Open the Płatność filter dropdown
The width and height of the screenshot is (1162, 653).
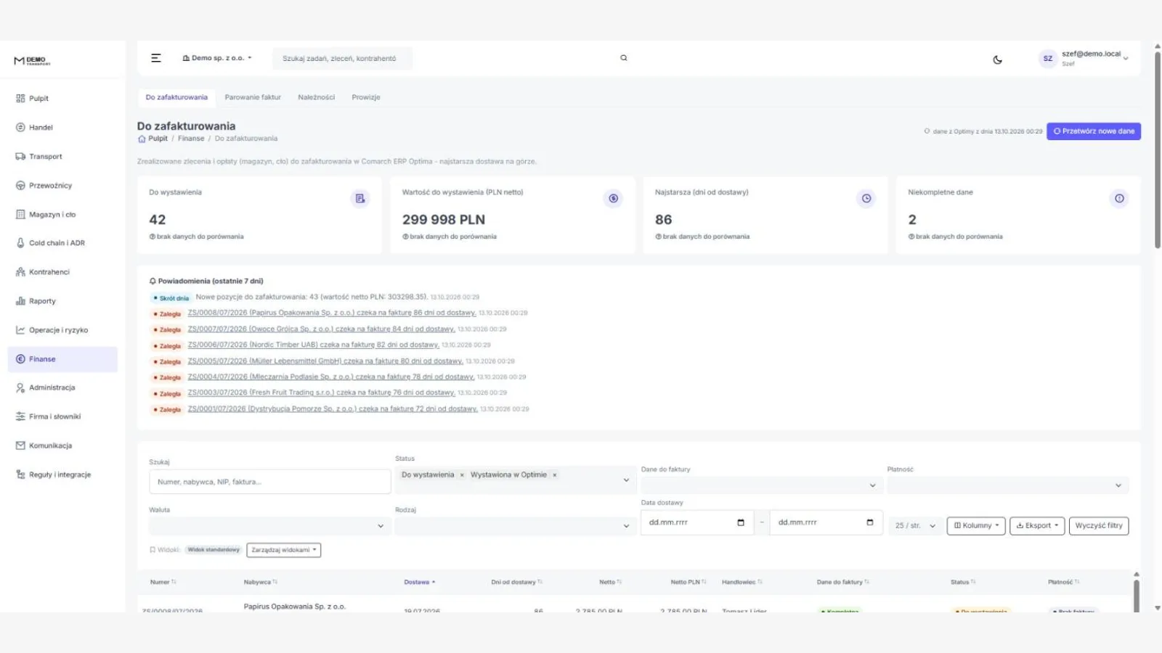click(x=1007, y=485)
